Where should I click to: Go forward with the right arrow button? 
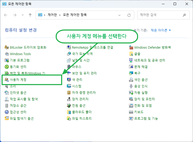pos(15,15)
